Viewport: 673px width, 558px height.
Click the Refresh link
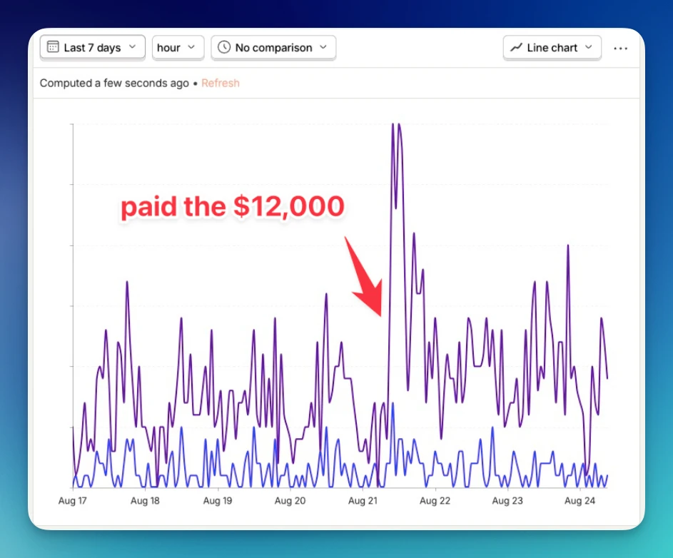click(221, 83)
